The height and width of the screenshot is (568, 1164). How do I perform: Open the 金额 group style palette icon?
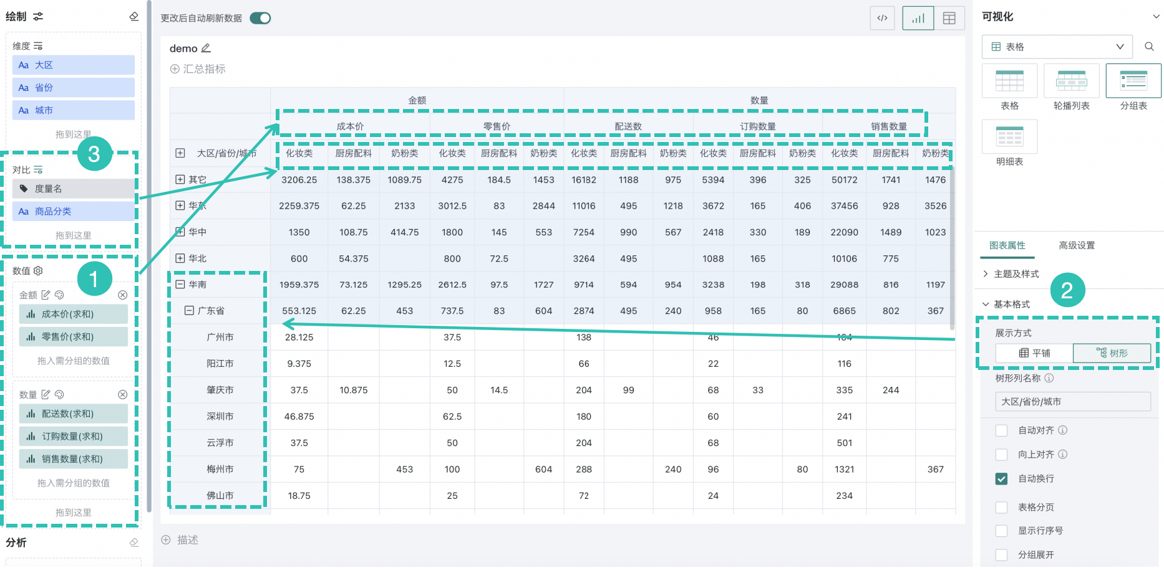click(59, 295)
